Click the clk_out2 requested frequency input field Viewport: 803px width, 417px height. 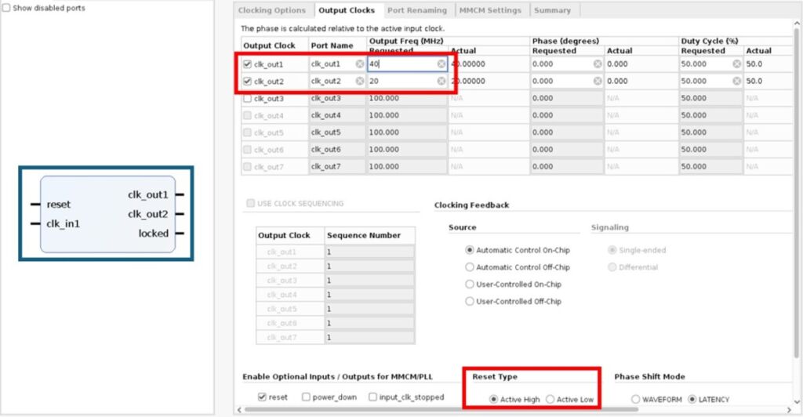[x=400, y=81]
